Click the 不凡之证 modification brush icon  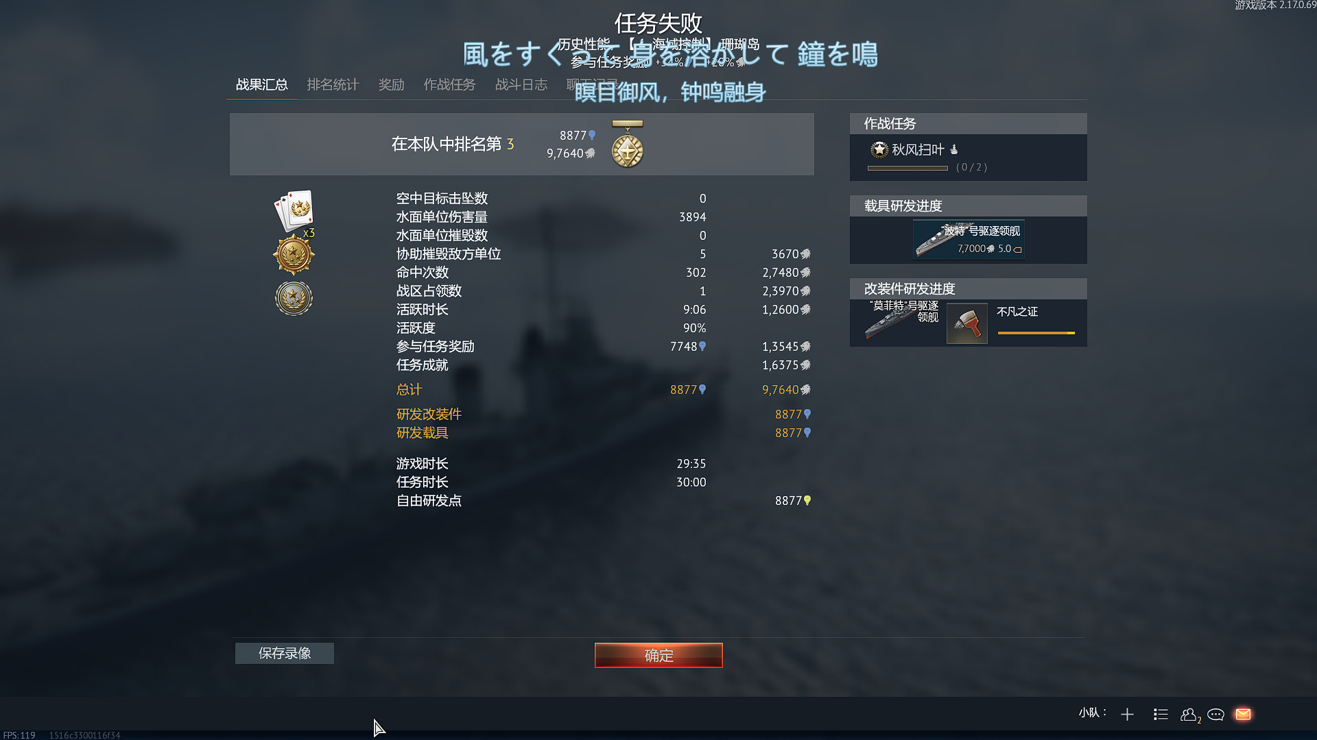pyautogui.click(x=967, y=323)
